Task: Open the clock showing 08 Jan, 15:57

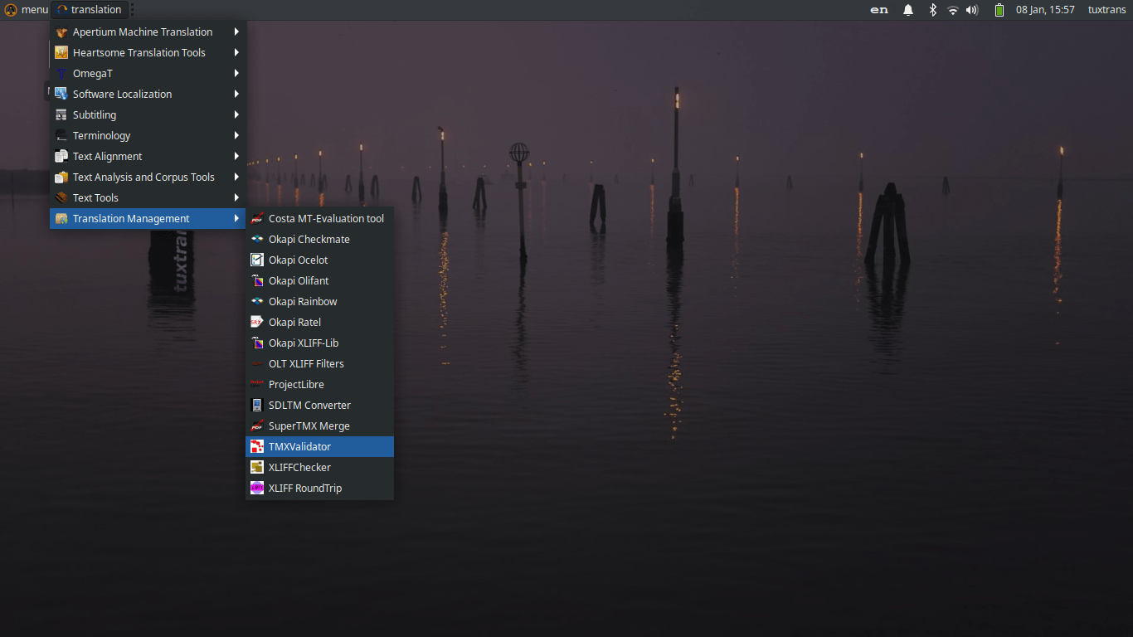Action: 1045,10
